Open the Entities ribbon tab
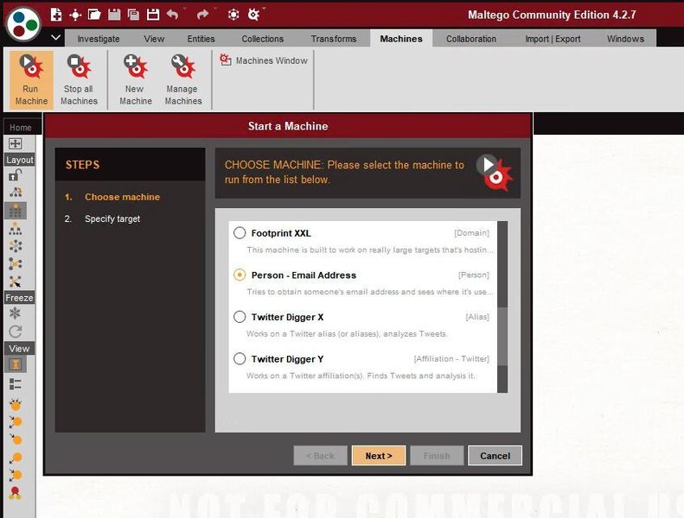684x518 pixels. 201,39
